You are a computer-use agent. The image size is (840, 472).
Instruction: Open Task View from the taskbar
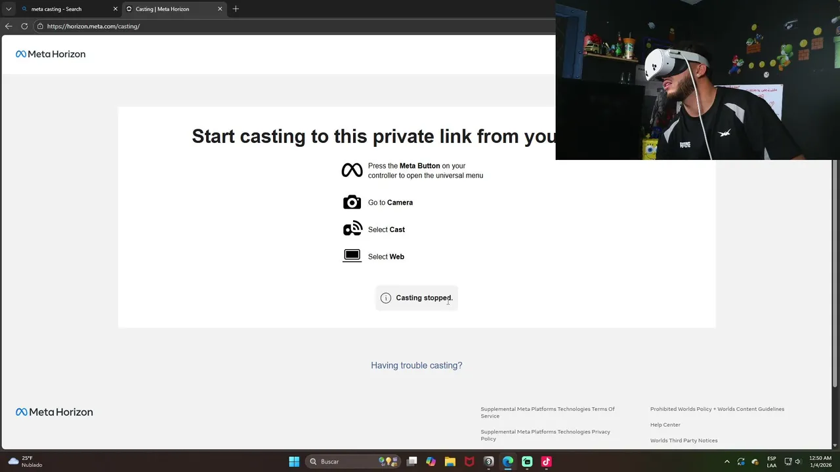pos(411,462)
